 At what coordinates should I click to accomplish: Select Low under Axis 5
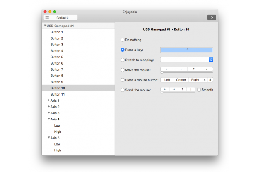78,144
